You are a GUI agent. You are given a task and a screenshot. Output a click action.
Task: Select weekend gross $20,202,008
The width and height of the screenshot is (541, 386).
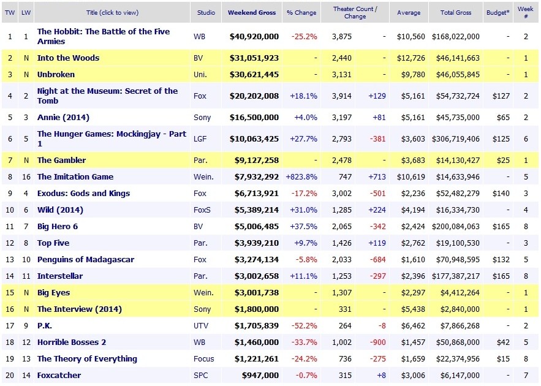click(254, 96)
